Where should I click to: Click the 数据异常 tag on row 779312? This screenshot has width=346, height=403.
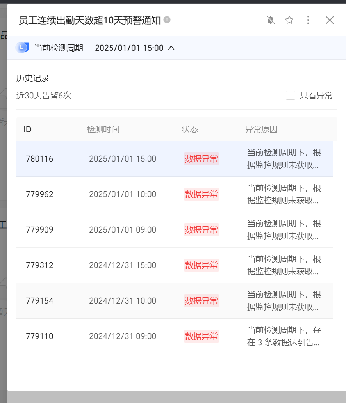(202, 265)
